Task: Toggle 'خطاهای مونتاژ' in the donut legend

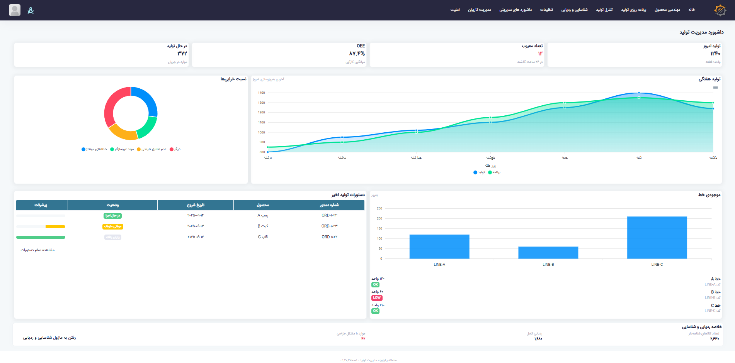Action: (x=94, y=149)
